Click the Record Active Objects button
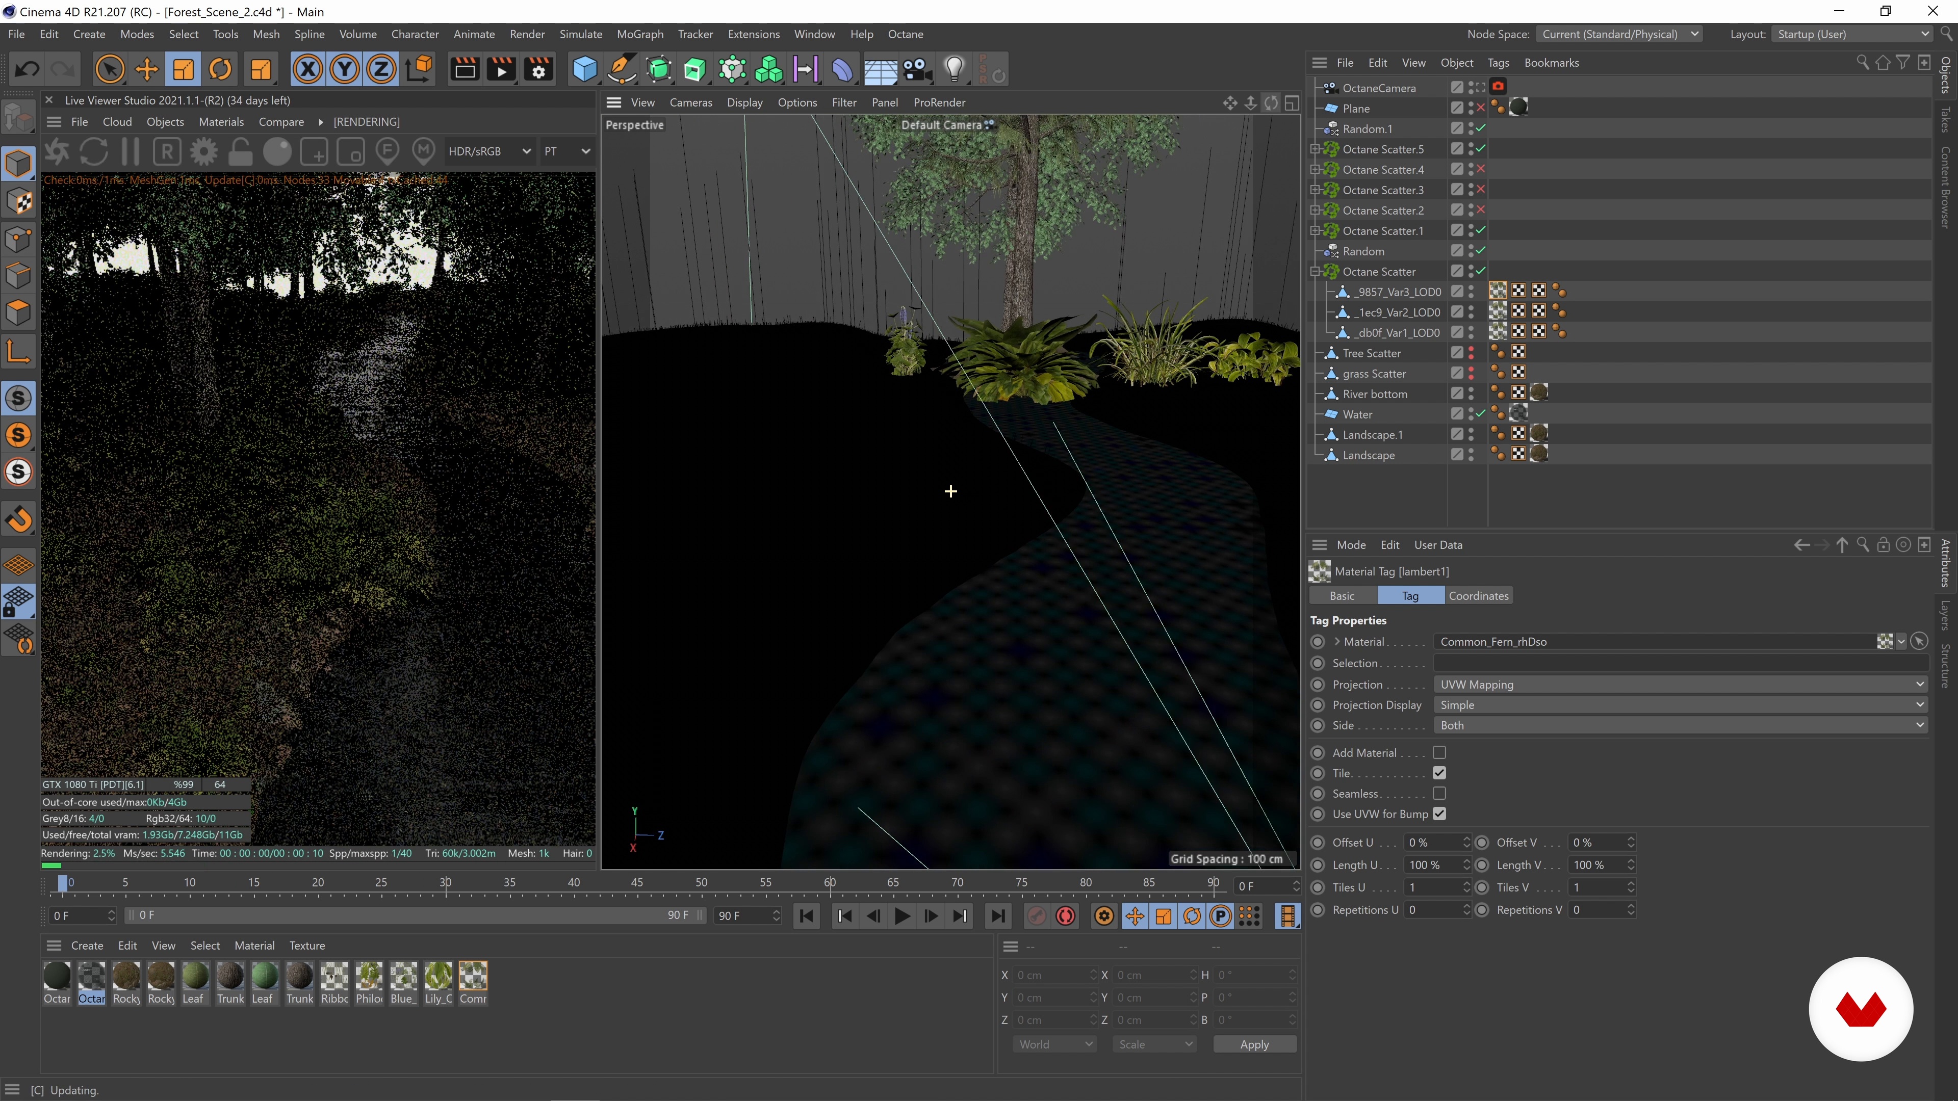Viewport: 1958px width, 1101px height. [x=1035, y=915]
